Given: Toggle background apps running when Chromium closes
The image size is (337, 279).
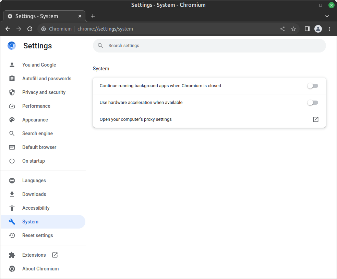Looking at the screenshot, I should point(313,86).
